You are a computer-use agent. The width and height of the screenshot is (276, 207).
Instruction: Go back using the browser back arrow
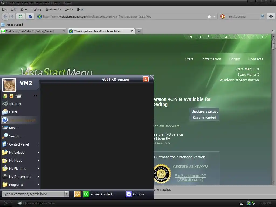(x=5, y=16)
